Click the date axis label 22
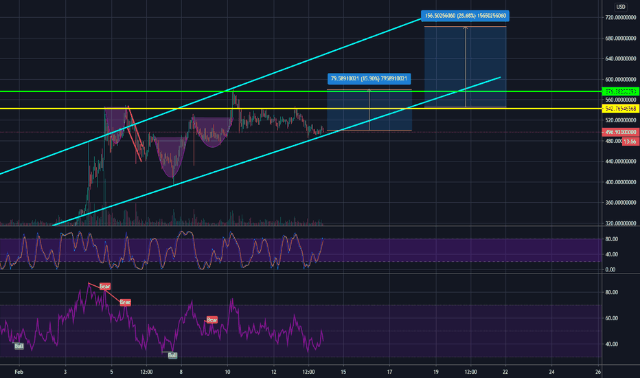This screenshot has width=640, height=378. pyautogui.click(x=505, y=372)
